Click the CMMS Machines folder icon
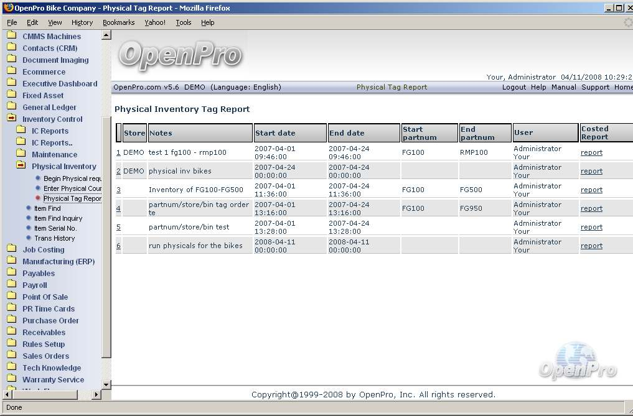 11,36
